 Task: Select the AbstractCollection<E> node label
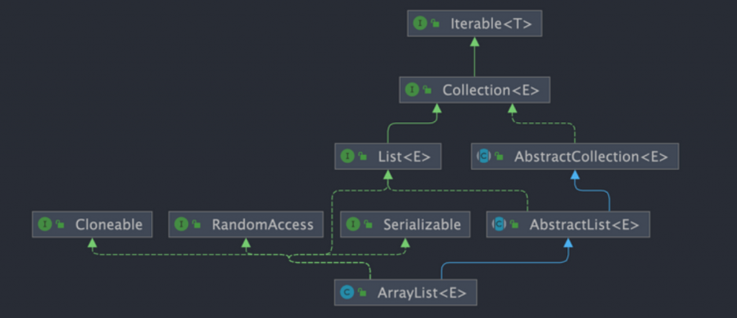point(591,156)
